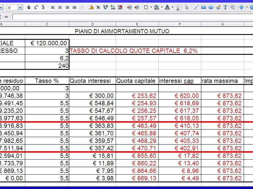Select column G header
The height and width of the screenshot is (189, 253).
coord(223,24)
